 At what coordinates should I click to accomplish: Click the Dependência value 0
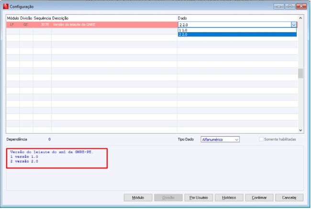click(x=49, y=139)
